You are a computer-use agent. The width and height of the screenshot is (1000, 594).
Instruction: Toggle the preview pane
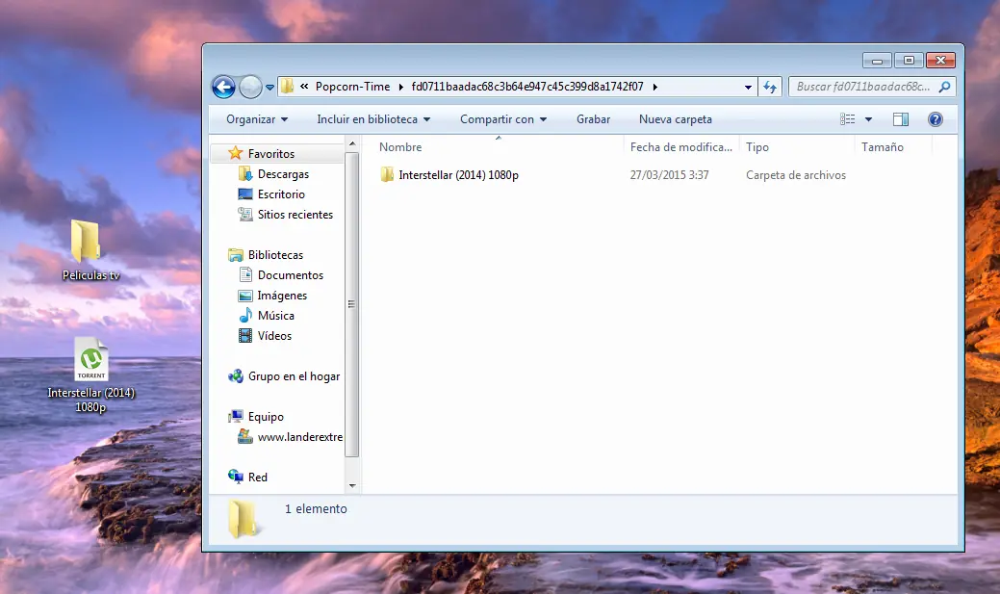click(901, 119)
